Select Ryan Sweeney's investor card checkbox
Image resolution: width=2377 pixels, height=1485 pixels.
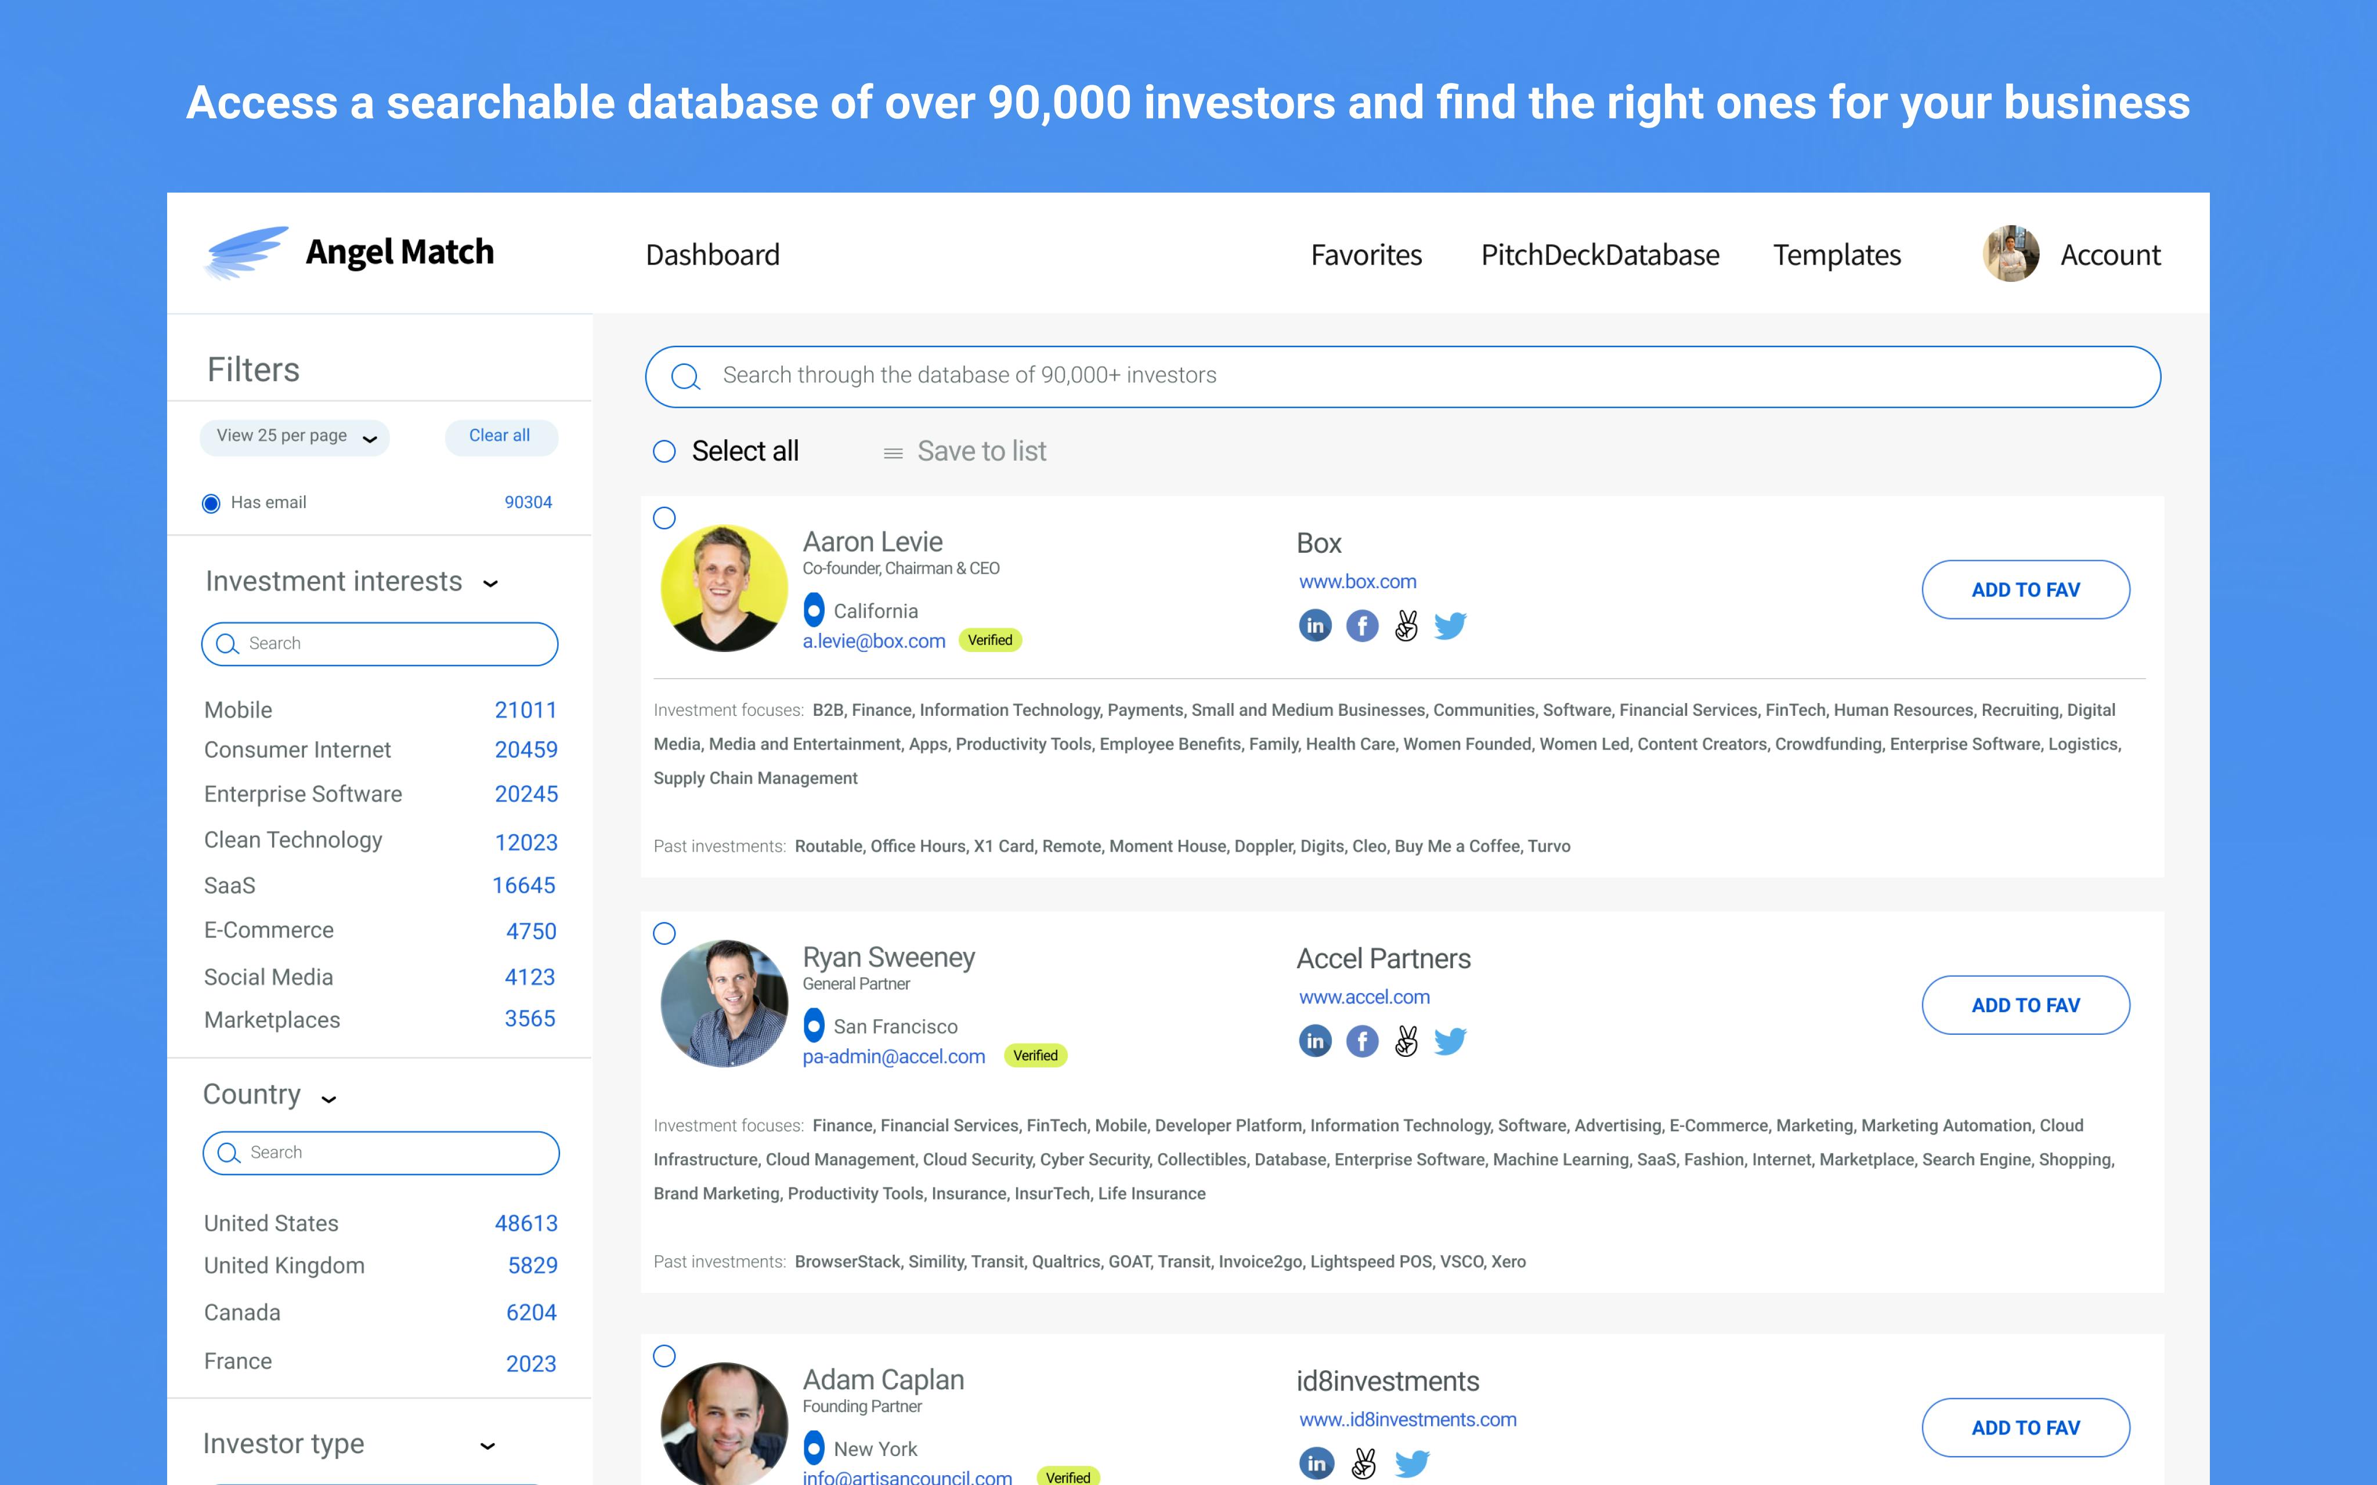[x=665, y=934]
